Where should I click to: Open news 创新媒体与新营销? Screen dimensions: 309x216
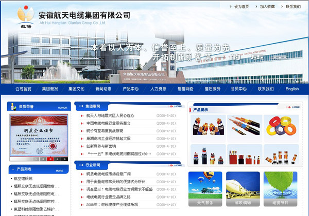pyautogui.click(x=101, y=146)
